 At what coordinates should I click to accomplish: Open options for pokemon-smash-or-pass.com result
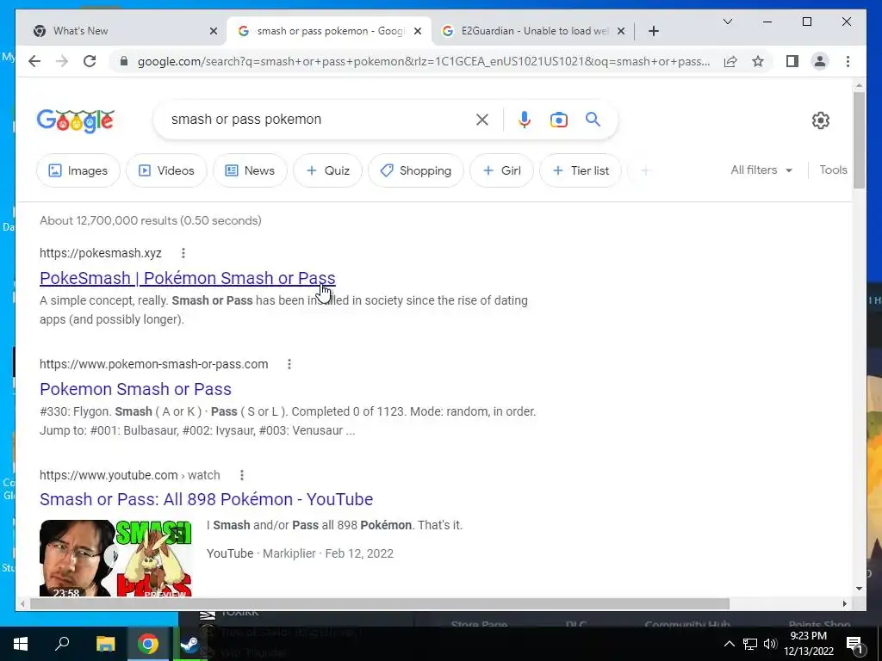tap(289, 364)
